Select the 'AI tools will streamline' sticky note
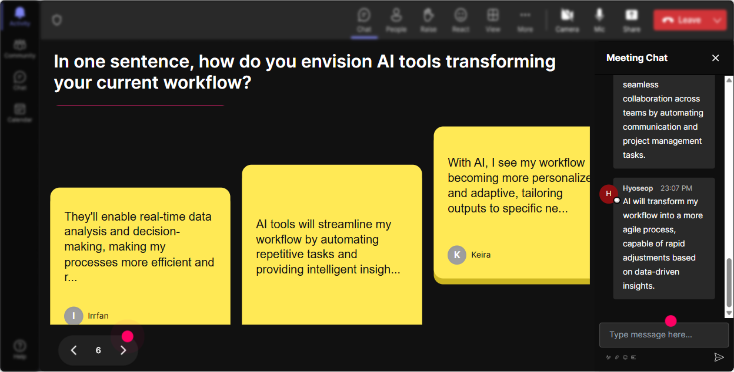Viewport: 734px width, 372px height. click(332, 245)
